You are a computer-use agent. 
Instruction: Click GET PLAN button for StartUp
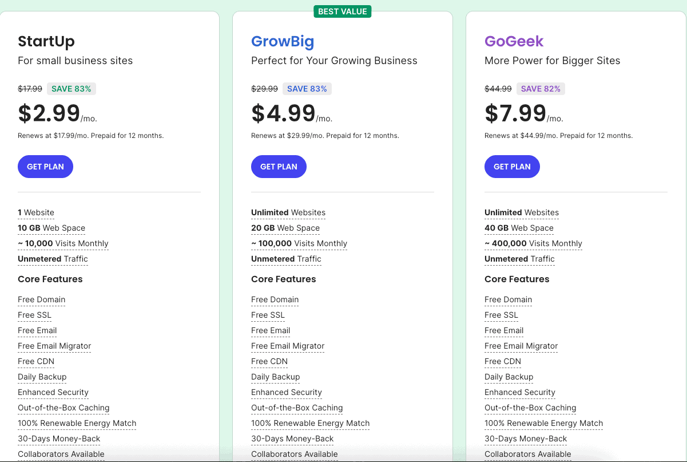pyautogui.click(x=45, y=167)
